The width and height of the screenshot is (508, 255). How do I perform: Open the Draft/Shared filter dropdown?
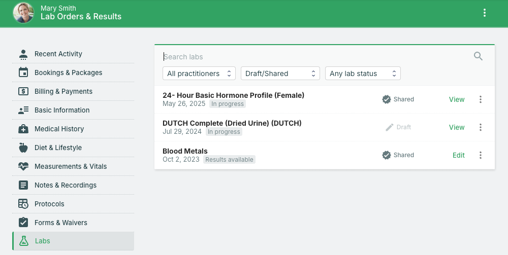[280, 74]
